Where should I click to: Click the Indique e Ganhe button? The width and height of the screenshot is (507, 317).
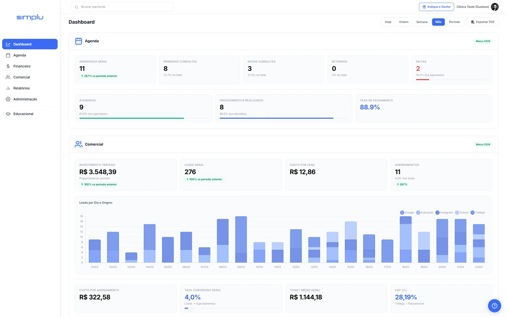click(x=436, y=7)
